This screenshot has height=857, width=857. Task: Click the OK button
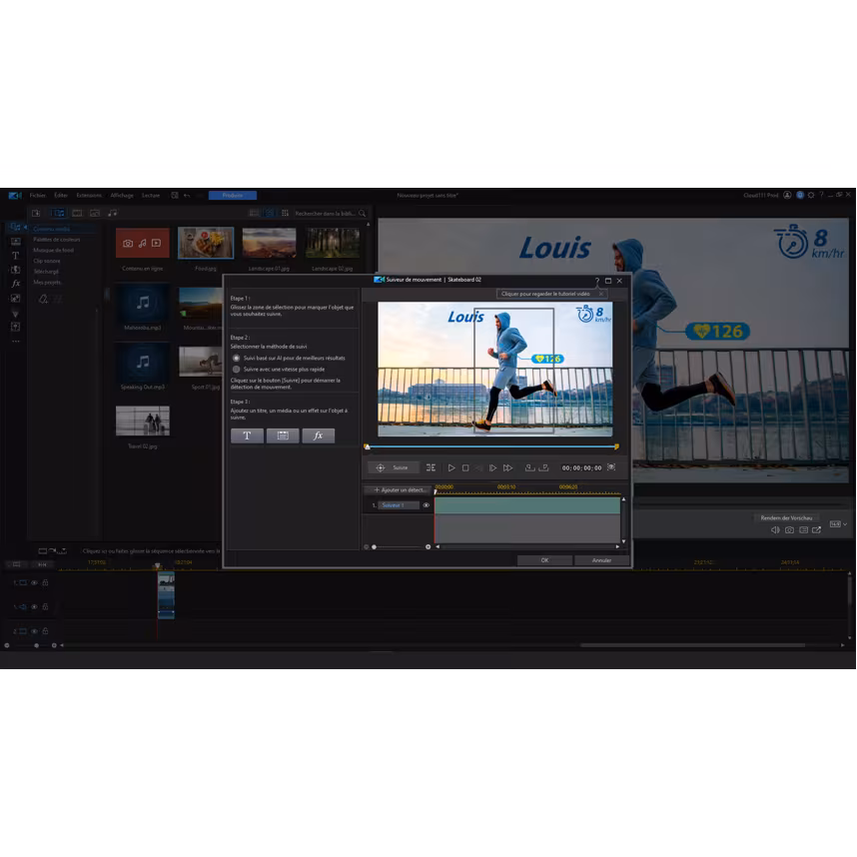coord(544,560)
